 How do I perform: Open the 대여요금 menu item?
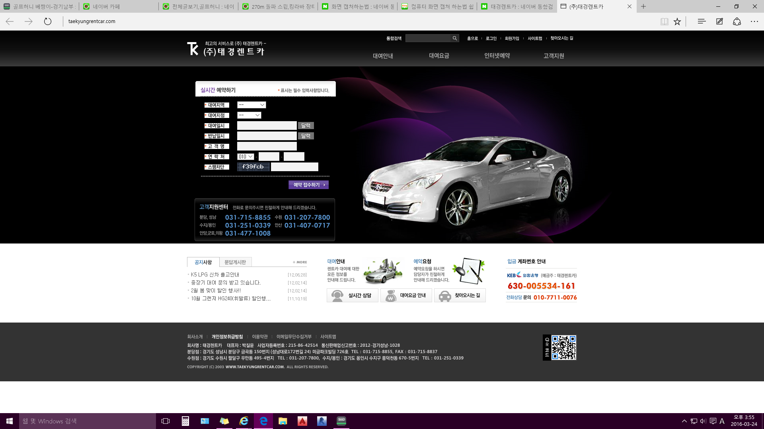coord(439,56)
